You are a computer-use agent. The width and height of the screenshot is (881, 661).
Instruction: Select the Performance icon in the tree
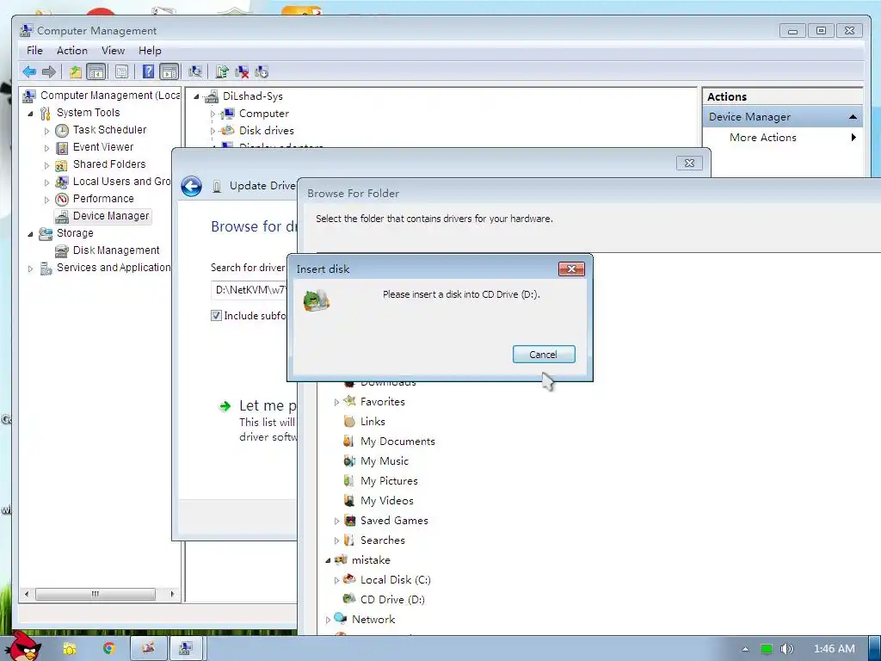coord(62,200)
